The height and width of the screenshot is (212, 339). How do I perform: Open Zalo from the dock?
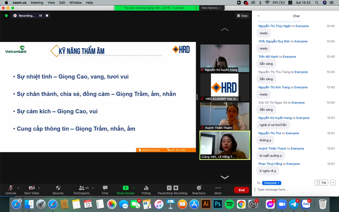pos(306,204)
